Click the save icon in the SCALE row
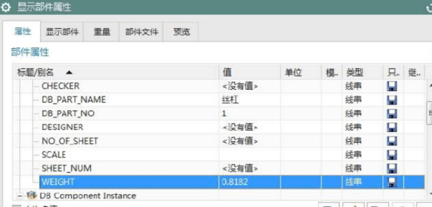This screenshot has height=207, width=432. point(391,155)
